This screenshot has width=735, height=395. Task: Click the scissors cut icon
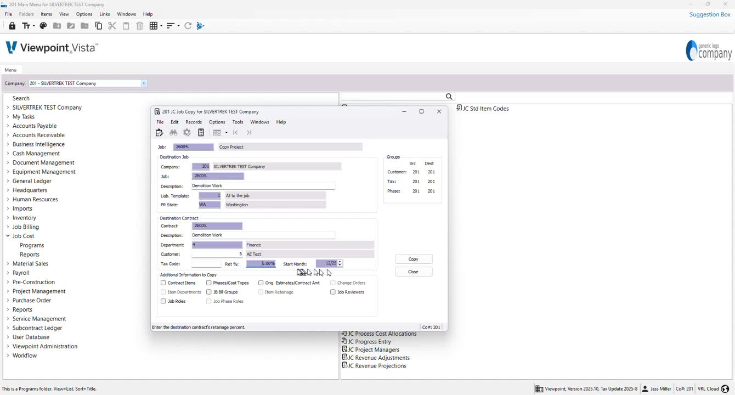coord(112,26)
